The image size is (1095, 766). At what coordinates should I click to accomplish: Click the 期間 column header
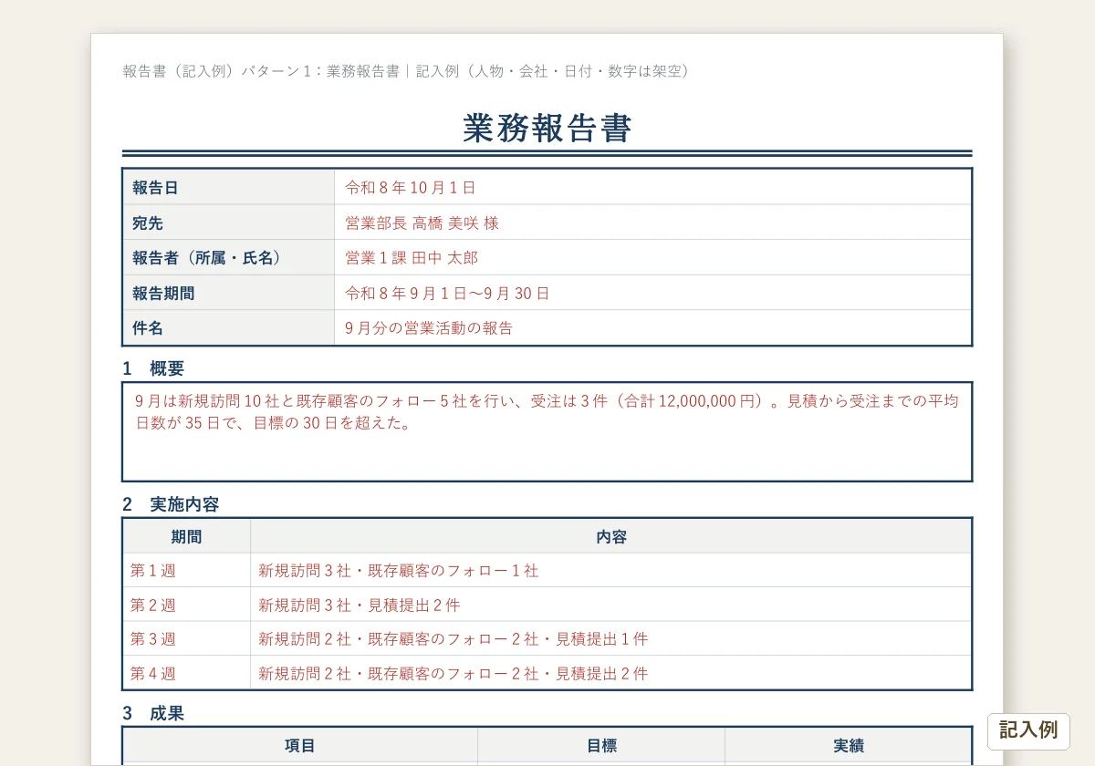point(187,537)
